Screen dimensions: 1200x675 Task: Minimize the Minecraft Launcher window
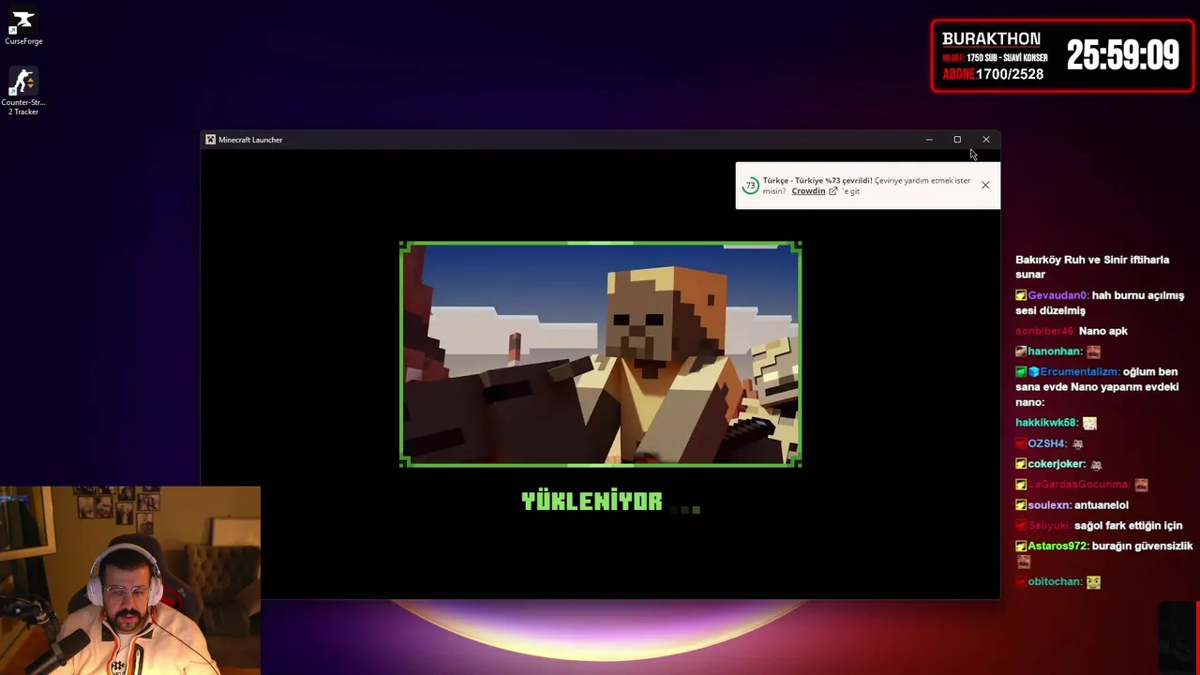point(929,140)
